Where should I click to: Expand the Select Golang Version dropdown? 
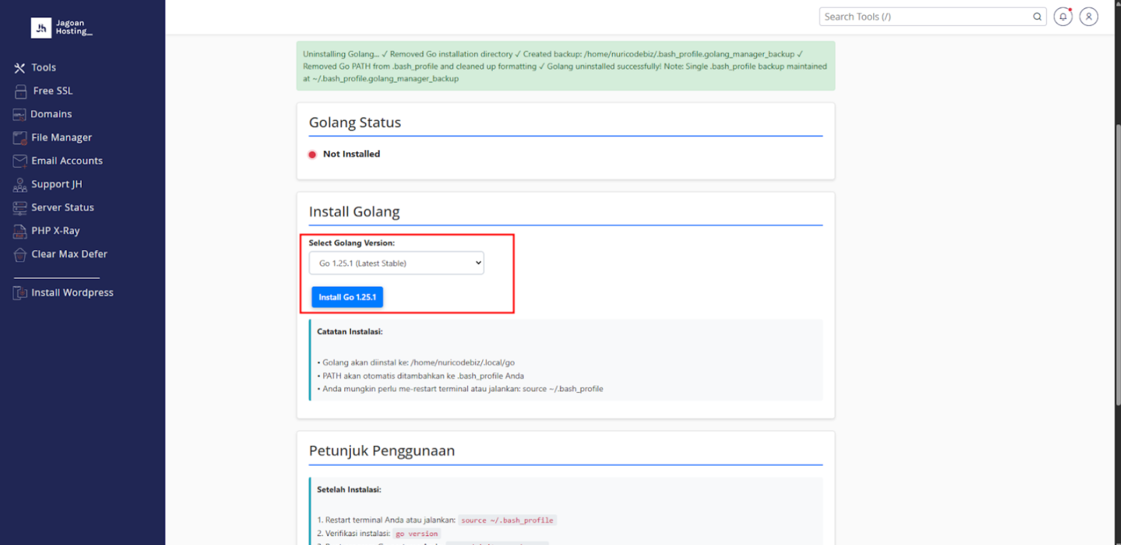396,263
